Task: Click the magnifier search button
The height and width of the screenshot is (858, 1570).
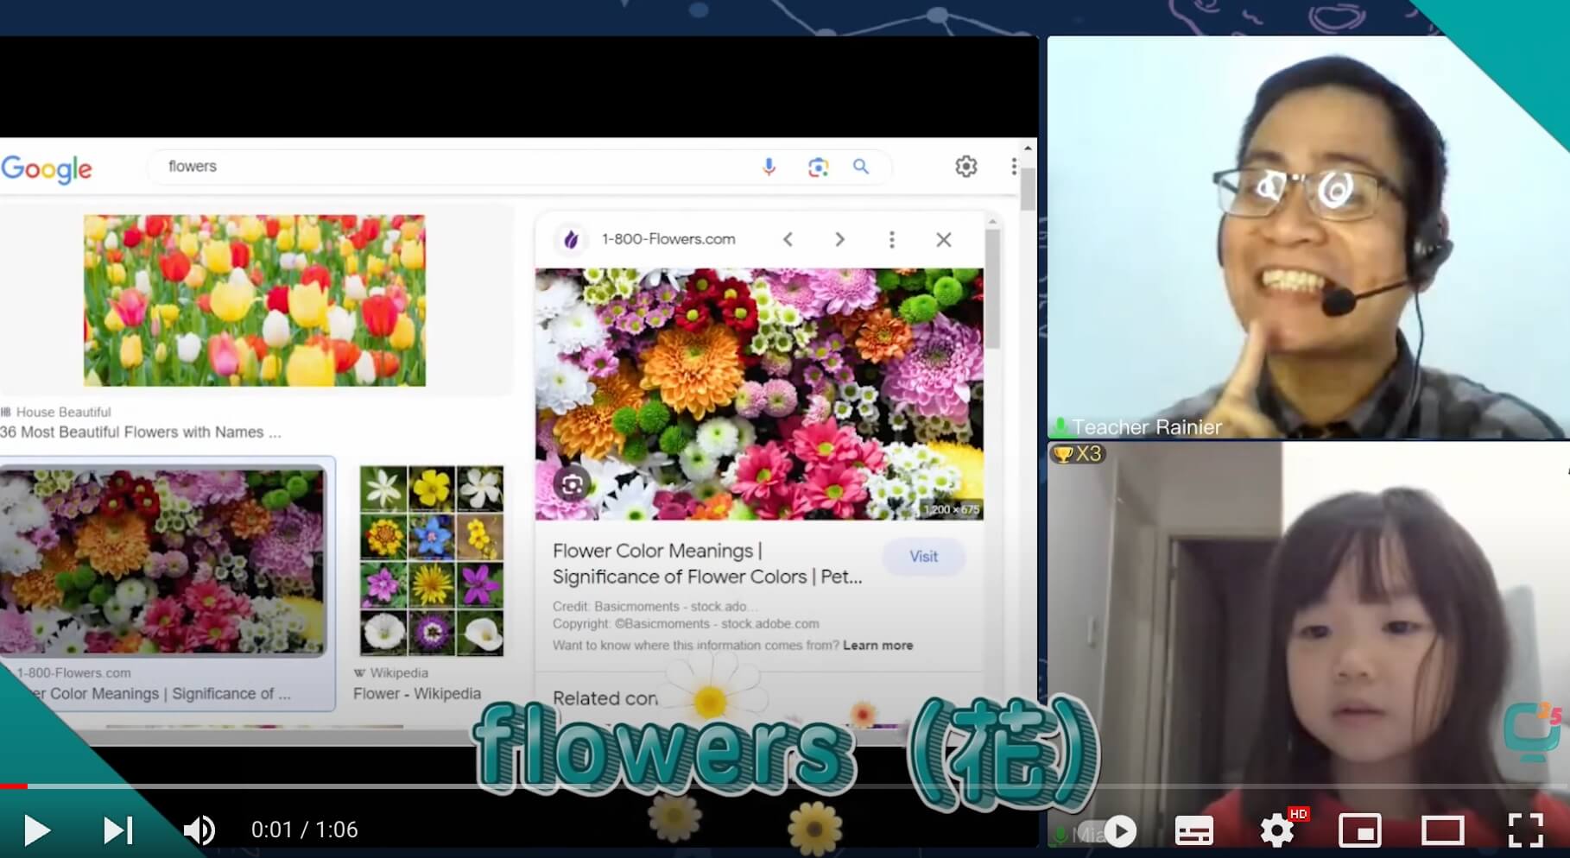Action: pos(861,167)
